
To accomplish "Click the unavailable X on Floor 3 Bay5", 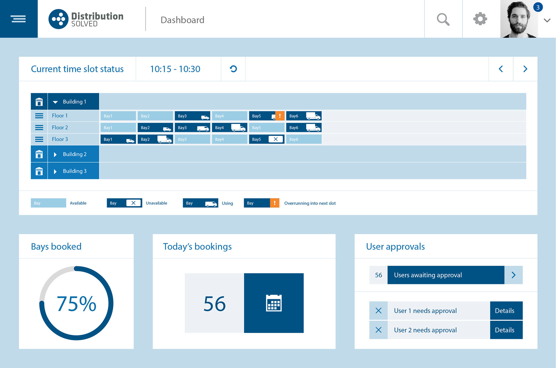I will [x=275, y=139].
